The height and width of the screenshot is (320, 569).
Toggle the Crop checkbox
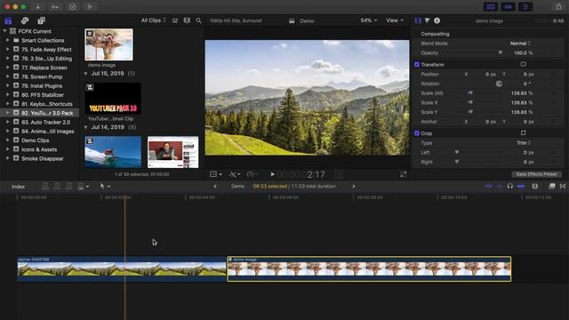tap(417, 133)
